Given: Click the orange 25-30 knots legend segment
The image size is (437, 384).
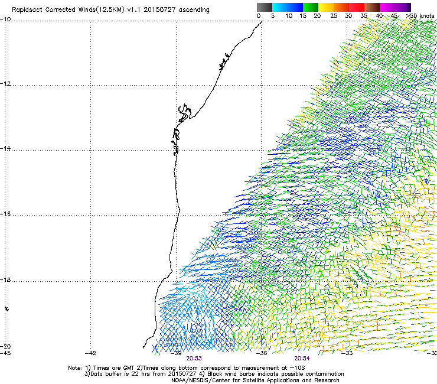Looking at the screenshot, I should click(x=341, y=7).
